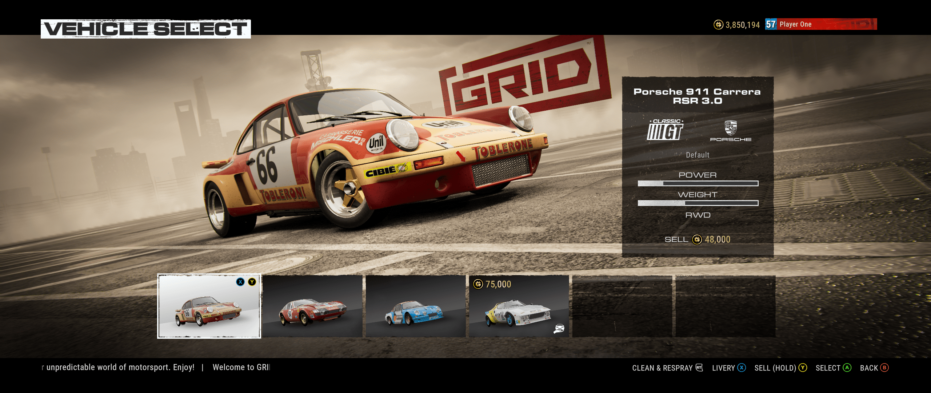The image size is (931, 393).
Task: Open Livery with the X prompt
Action: 729,368
